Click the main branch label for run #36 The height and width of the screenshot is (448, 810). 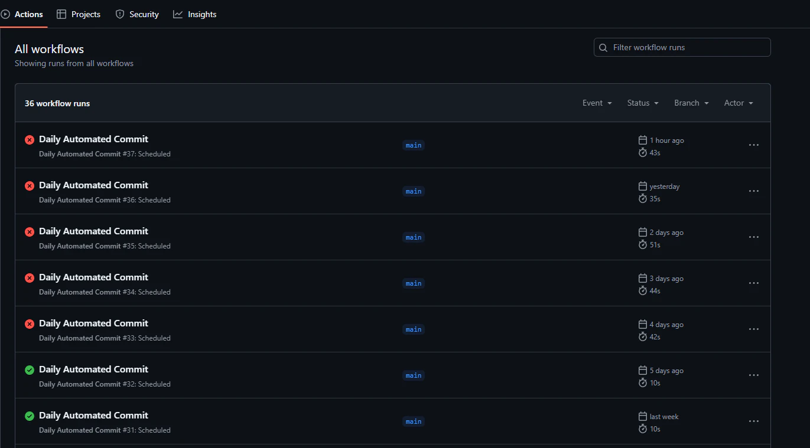(414, 191)
